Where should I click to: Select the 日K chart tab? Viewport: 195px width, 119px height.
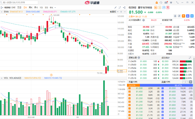pos(25,8)
